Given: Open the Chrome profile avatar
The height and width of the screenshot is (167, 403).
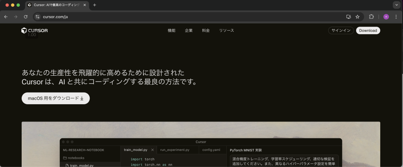Looking at the screenshot, I should 386,17.
